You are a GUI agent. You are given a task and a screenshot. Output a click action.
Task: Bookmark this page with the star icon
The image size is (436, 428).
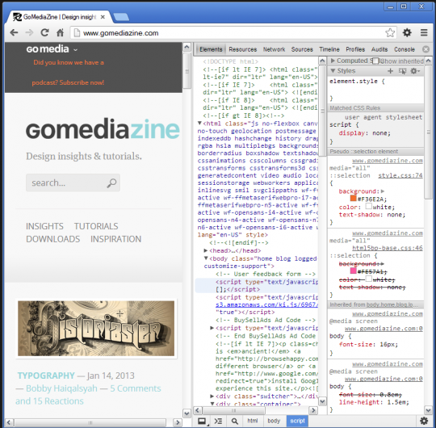tap(390, 32)
